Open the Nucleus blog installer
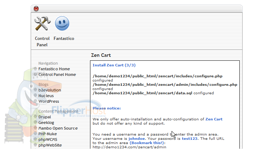The width and height of the screenshot is (274, 149). pyautogui.click(x=46, y=96)
